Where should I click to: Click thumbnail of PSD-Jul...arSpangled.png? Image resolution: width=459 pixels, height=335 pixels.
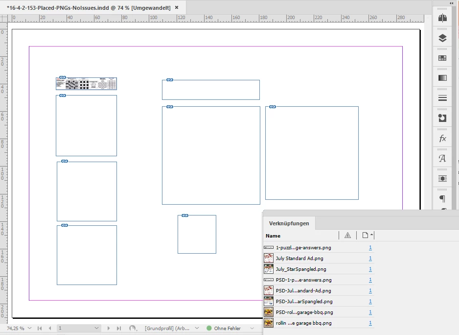(269, 301)
